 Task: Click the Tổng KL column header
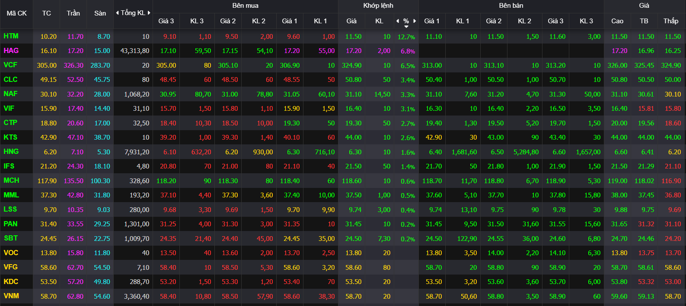click(133, 13)
